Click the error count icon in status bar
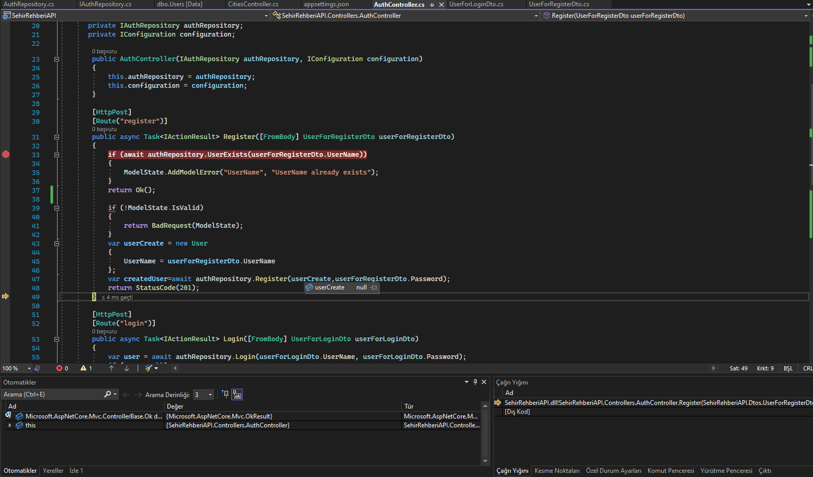Image resolution: width=813 pixels, height=477 pixels. click(x=60, y=368)
